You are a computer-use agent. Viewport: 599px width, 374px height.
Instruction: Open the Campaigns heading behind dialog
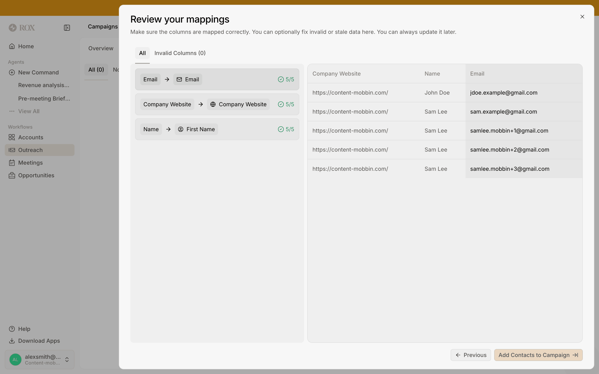point(103,27)
